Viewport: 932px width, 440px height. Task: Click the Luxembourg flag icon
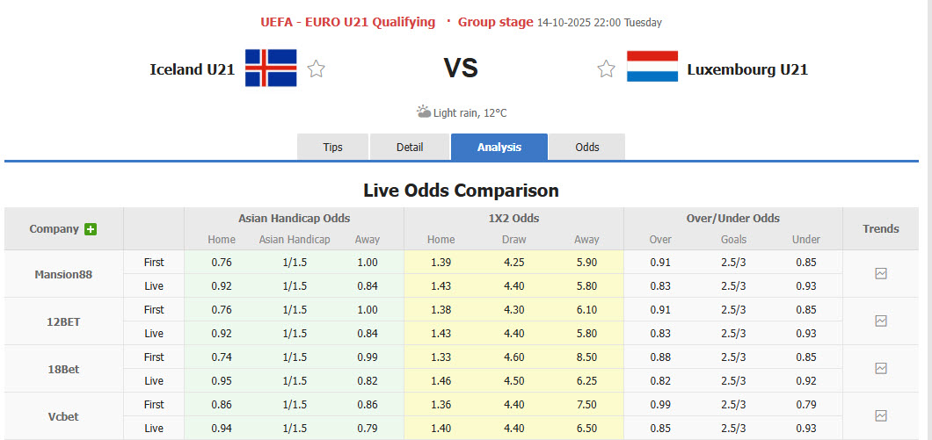652,68
